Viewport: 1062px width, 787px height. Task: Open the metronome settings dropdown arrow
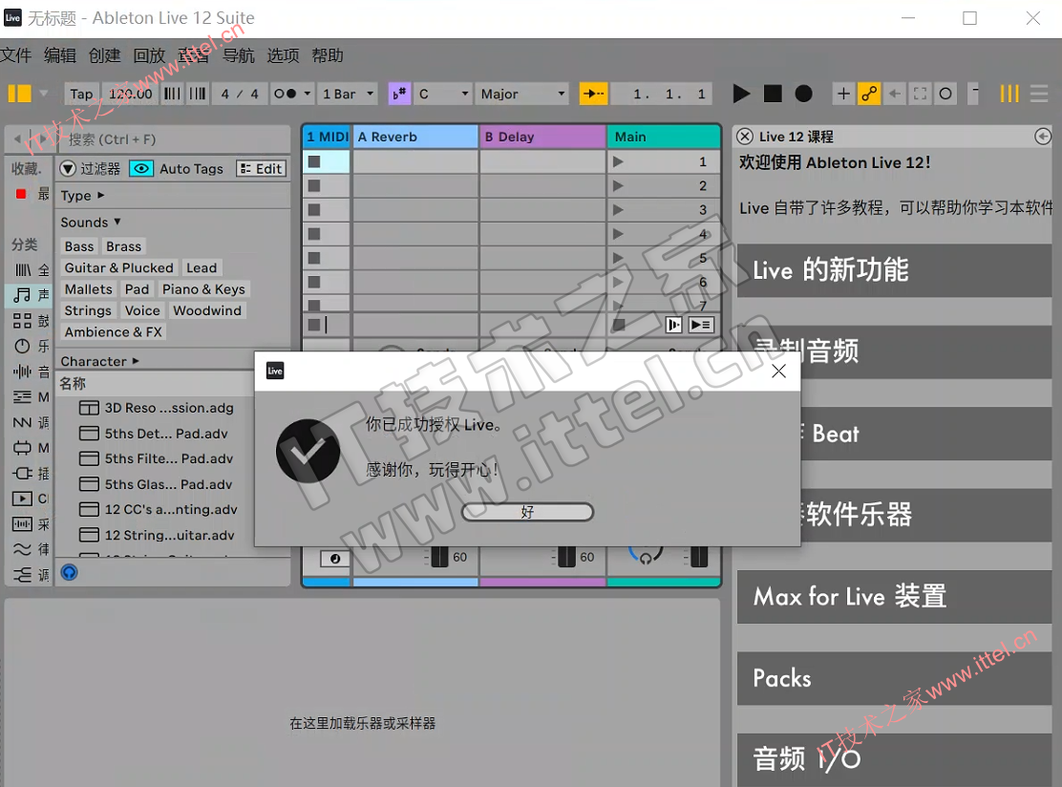[x=307, y=94]
